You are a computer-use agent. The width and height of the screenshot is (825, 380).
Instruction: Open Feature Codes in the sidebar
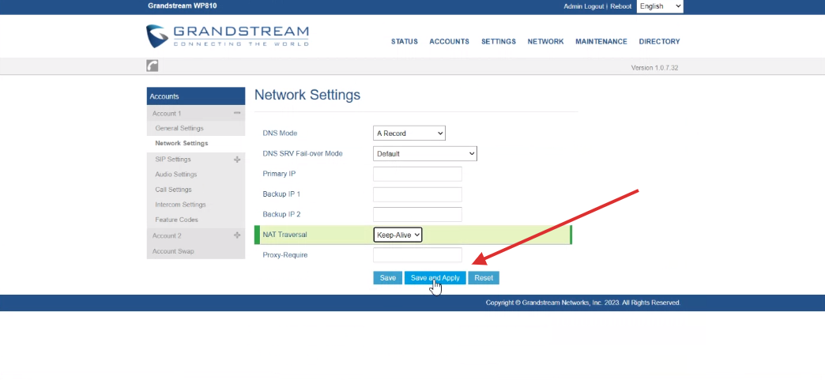(177, 220)
